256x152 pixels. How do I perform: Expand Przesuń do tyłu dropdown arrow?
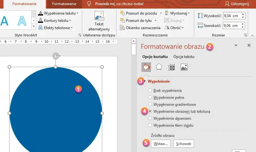click(x=155, y=21)
